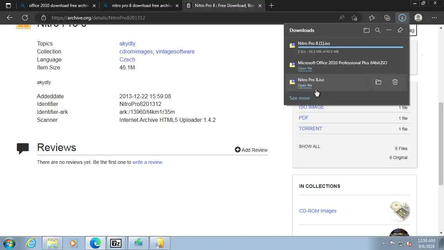Open the CD-ROM Images collection link
444x250 pixels.
[318, 211]
